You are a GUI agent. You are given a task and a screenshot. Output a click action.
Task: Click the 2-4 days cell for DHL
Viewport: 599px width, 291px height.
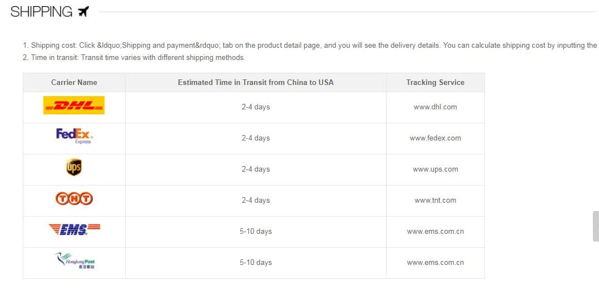pyautogui.click(x=256, y=107)
